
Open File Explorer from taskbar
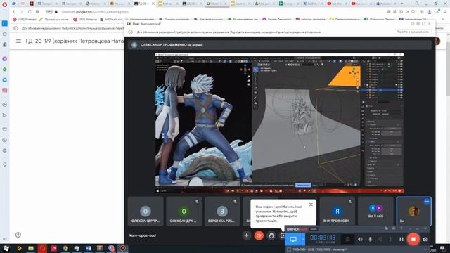pos(31,248)
